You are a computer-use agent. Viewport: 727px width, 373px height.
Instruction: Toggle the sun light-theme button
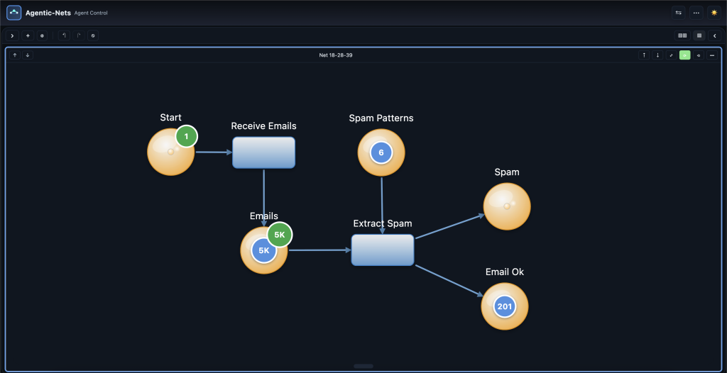714,13
